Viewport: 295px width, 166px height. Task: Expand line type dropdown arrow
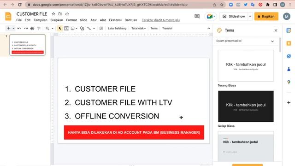[94, 29]
